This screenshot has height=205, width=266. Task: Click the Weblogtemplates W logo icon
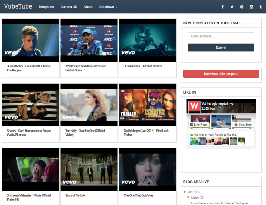[194, 106]
